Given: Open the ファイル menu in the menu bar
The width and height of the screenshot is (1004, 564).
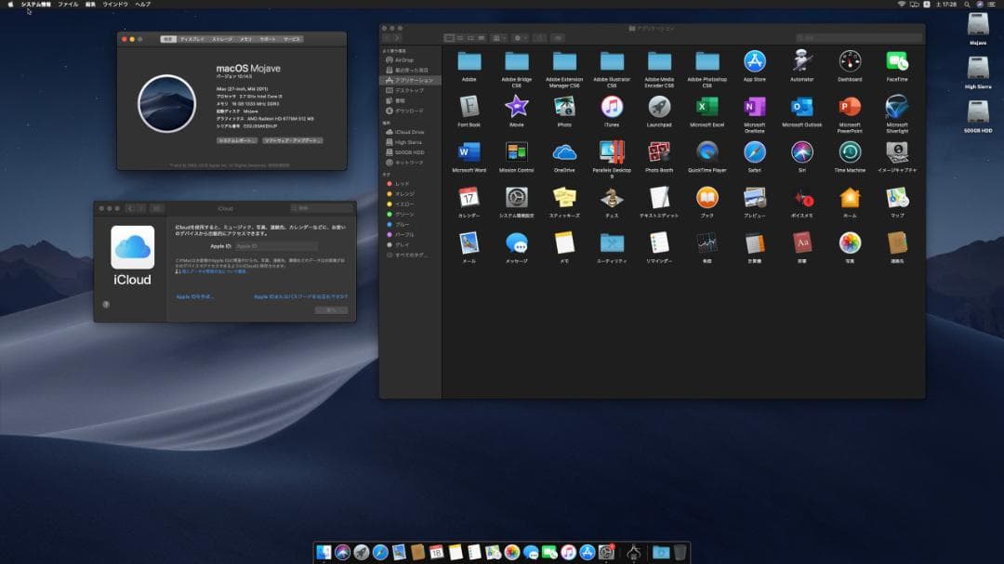Looking at the screenshot, I should click(x=68, y=5).
